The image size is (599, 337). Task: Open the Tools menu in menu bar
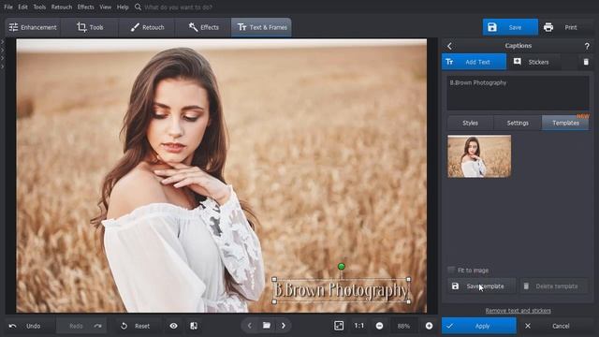click(39, 7)
